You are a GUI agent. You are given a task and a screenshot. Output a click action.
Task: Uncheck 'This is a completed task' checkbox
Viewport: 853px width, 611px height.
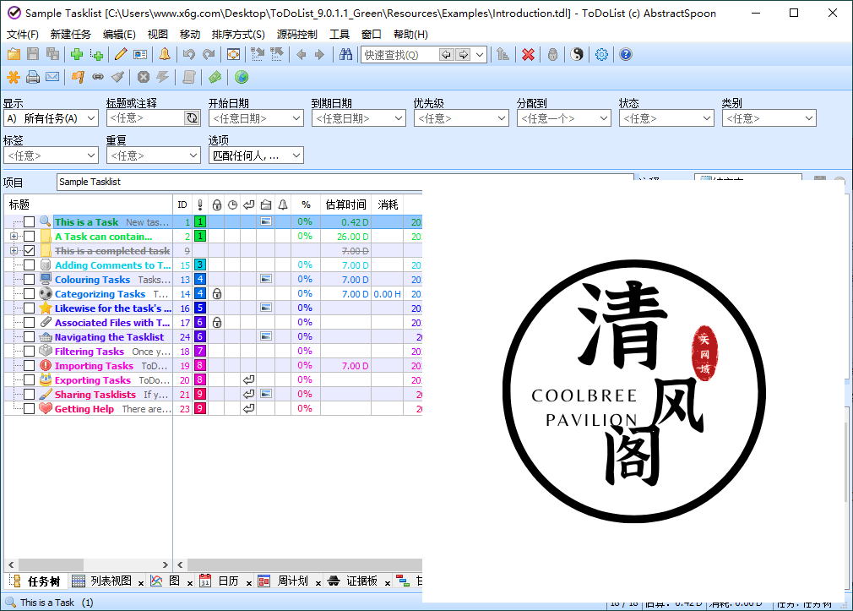tap(30, 250)
